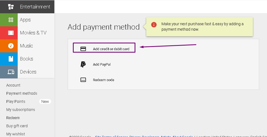Open the blue Books bookmark icon

[x=9, y=59]
